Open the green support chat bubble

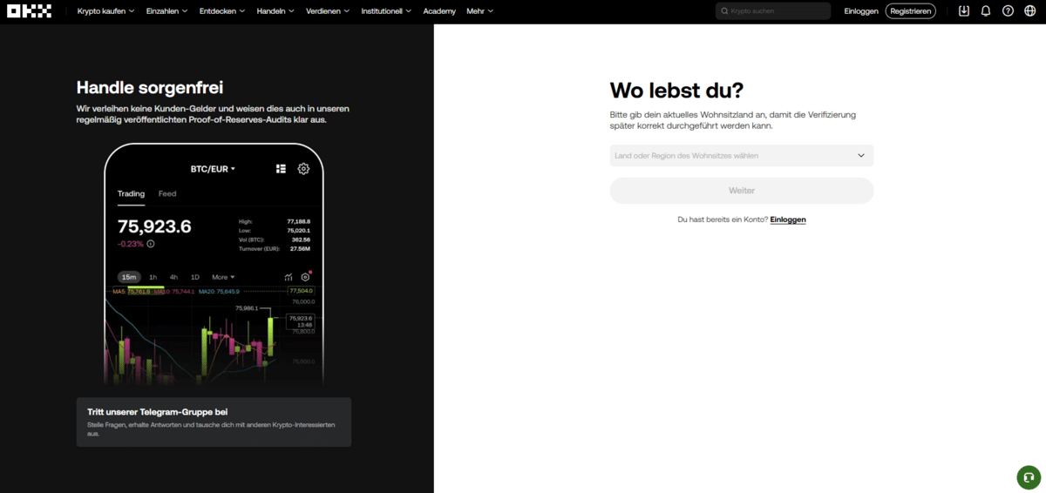(x=1029, y=477)
